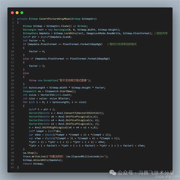Click the return bitmap statement
180x180 pixels.
pyautogui.click(x=33, y=164)
